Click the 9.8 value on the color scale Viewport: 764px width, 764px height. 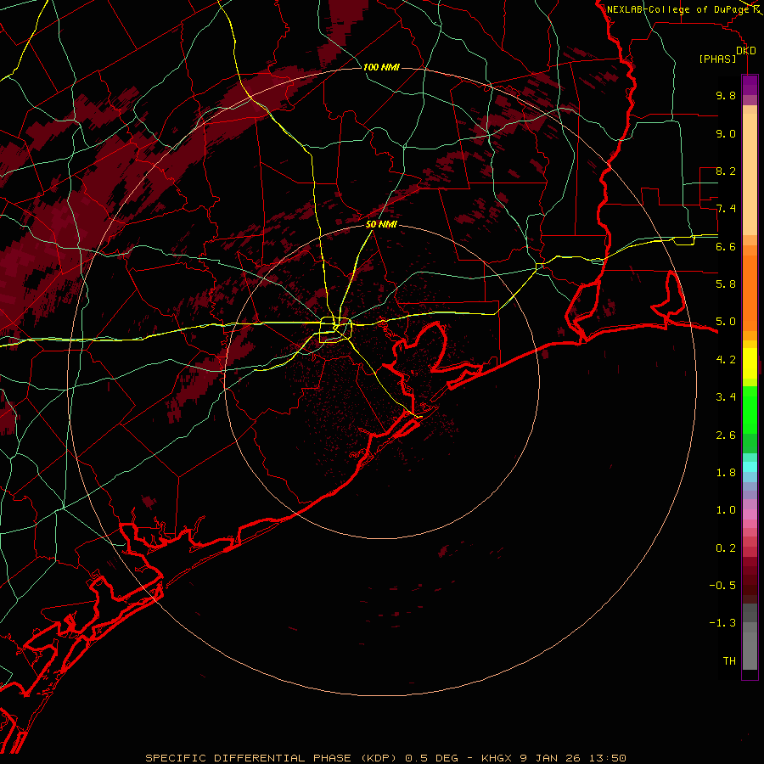click(726, 96)
